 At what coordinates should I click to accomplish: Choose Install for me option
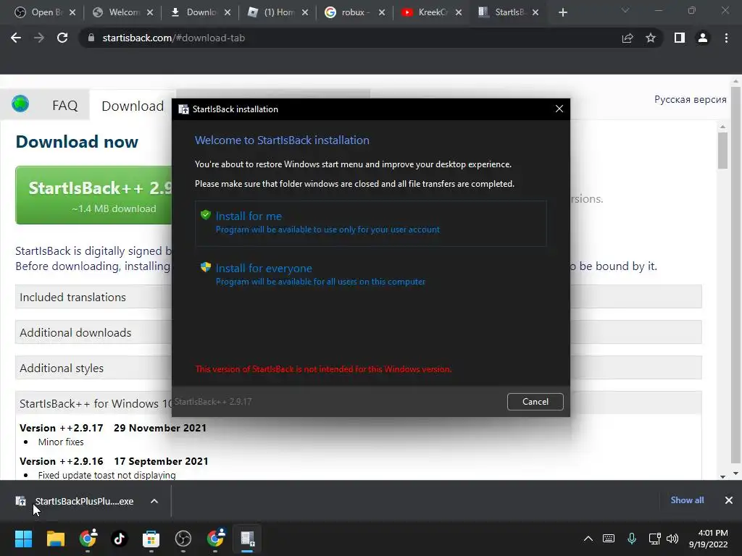click(370, 223)
